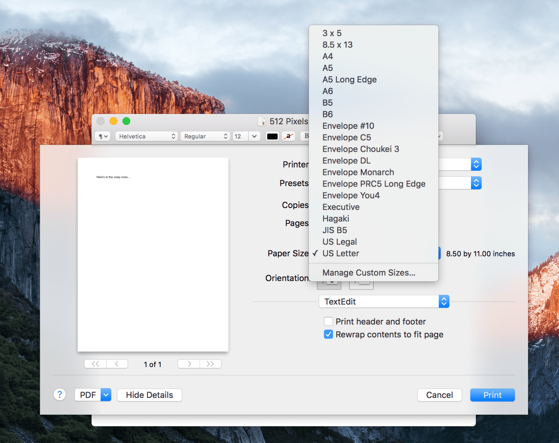Screen dimensions: 559x443
Task: Select the checked US Letter option
Action: 373,253
